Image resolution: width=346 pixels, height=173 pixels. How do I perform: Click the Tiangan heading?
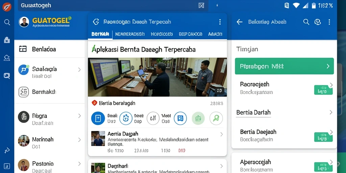(x=247, y=49)
